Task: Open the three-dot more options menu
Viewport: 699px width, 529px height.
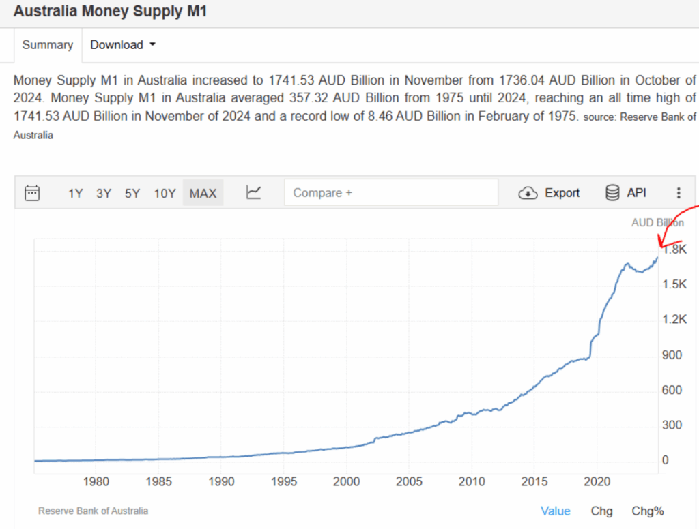Action: tap(678, 193)
